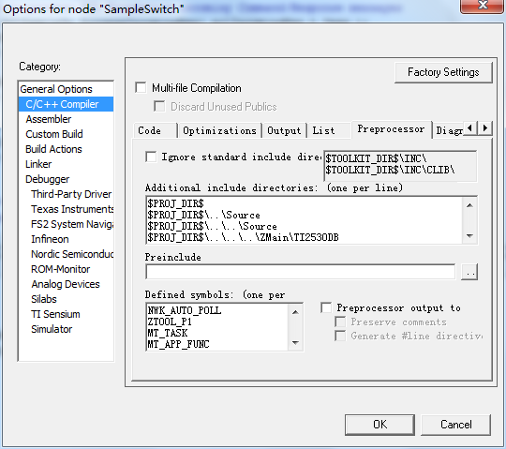Select Custom Build category
The height and width of the screenshot is (449, 506).
click(x=54, y=134)
